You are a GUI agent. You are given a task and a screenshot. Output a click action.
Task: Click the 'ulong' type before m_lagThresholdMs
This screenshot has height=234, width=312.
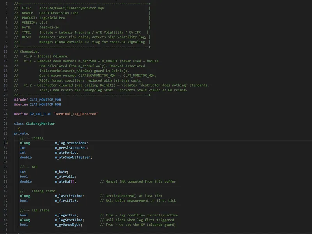click(25, 143)
